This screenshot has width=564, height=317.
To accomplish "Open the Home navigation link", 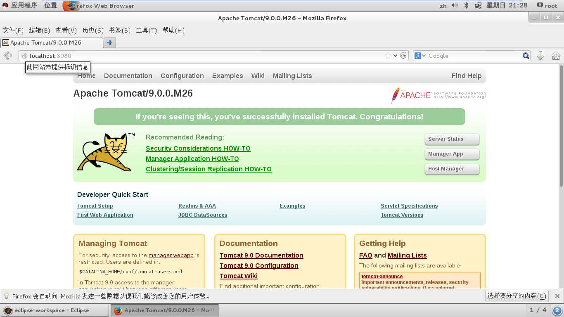I will pyautogui.click(x=86, y=76).
